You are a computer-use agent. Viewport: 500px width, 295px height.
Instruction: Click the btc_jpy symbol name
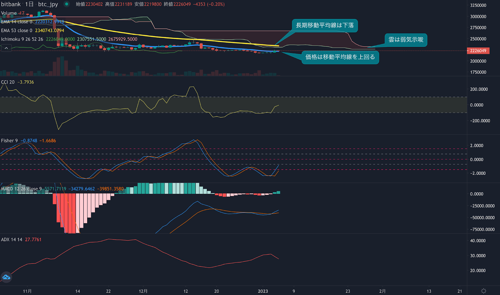[x=48, y=4]
